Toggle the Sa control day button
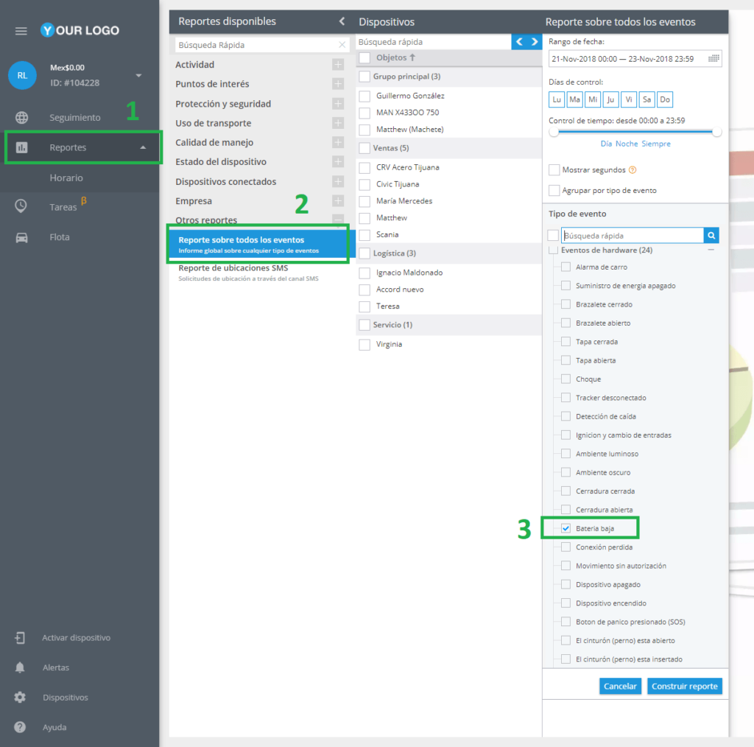This screenshot has width=754, height=747. coord(646,99)
